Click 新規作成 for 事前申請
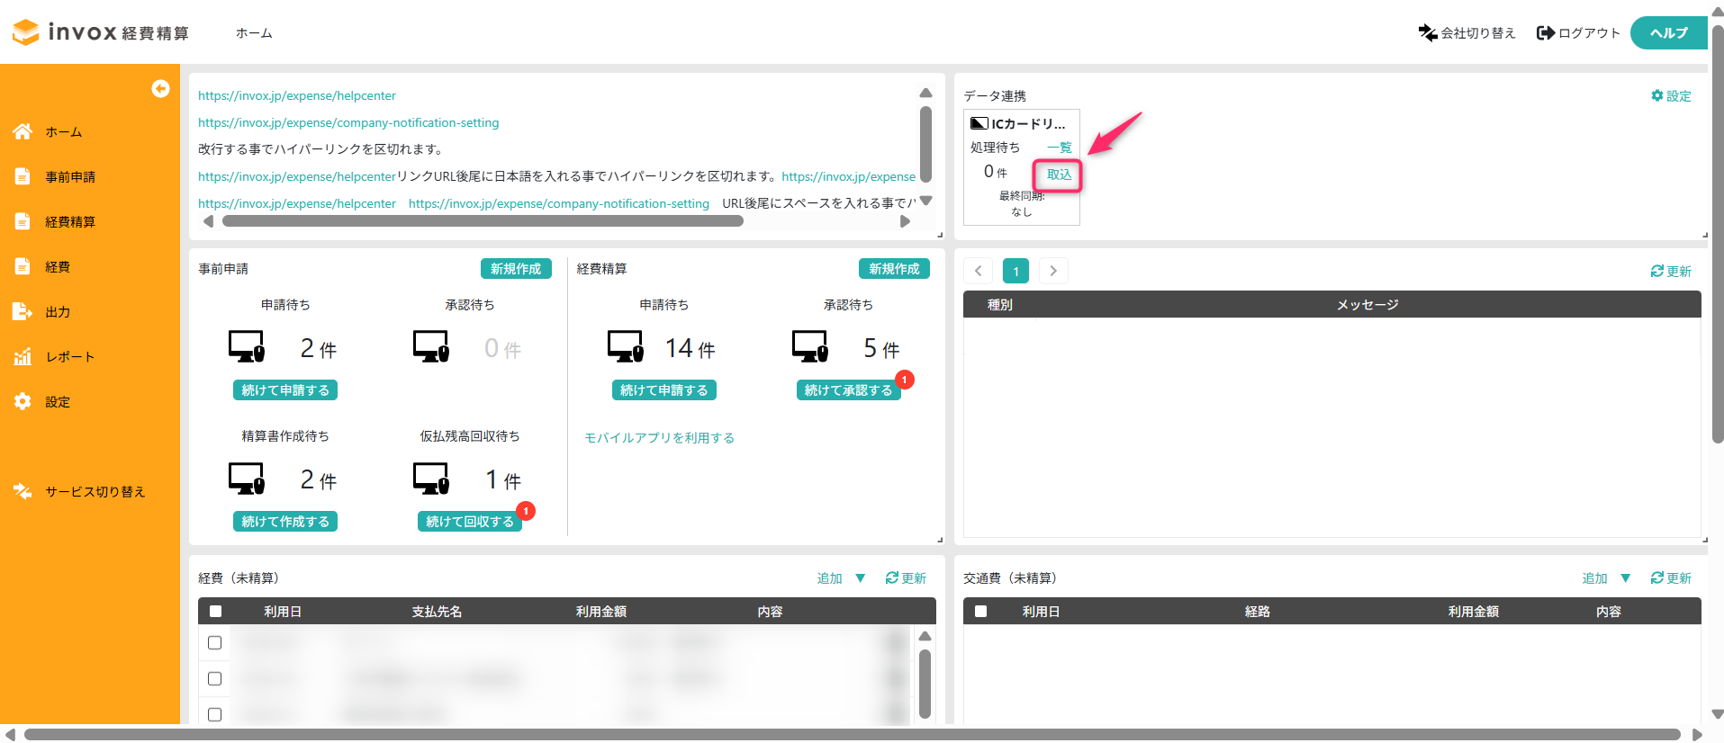This screenshot has height=743, width=1724. (515, 269)
